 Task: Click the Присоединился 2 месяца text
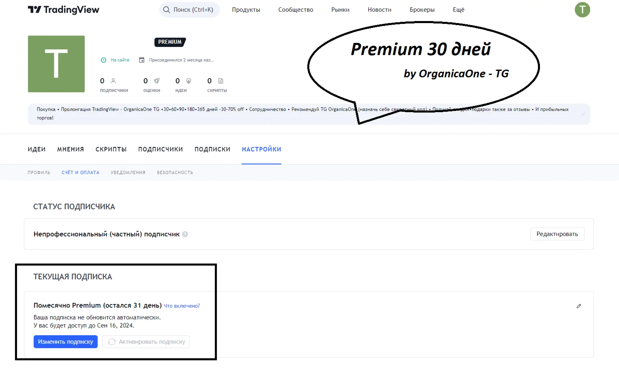pos(181,60)
